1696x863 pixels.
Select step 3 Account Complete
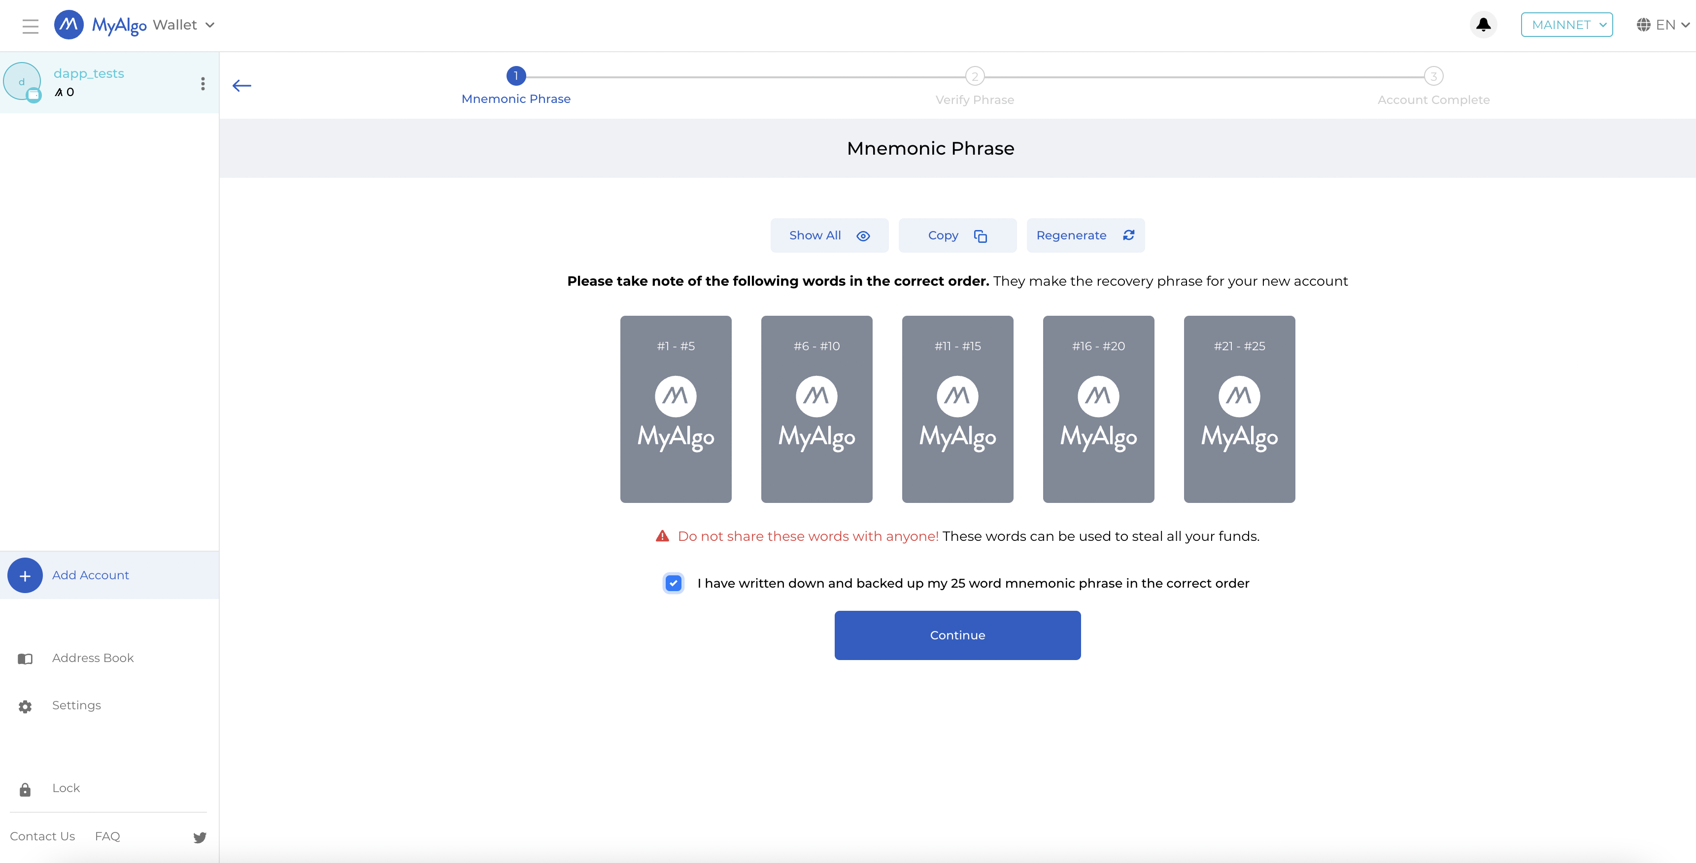coord(1433,86)
